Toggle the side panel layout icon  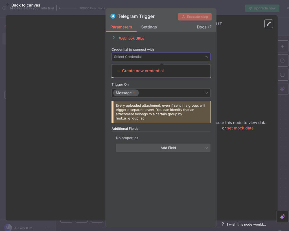click(283, 75)
